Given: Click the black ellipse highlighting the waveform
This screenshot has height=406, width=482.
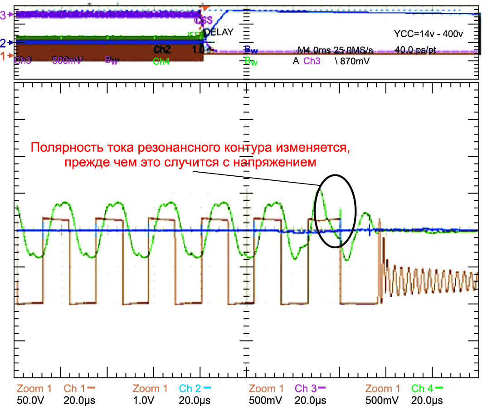Looking at the screenshot, I should pos(336,211).
